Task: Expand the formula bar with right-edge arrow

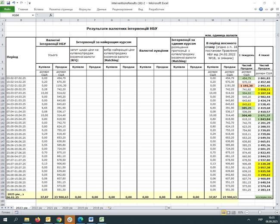Action: [278, 15]
